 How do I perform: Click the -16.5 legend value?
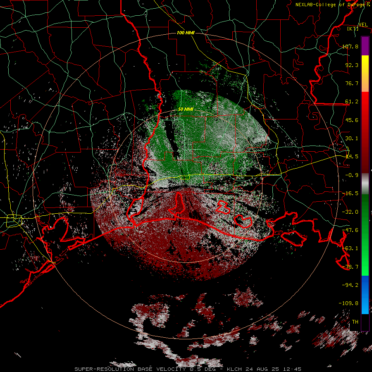click(x=350, y=193)
